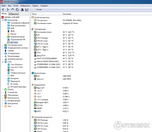
Task: Click the Безопасность shield icon
Action: coord(6,98)
